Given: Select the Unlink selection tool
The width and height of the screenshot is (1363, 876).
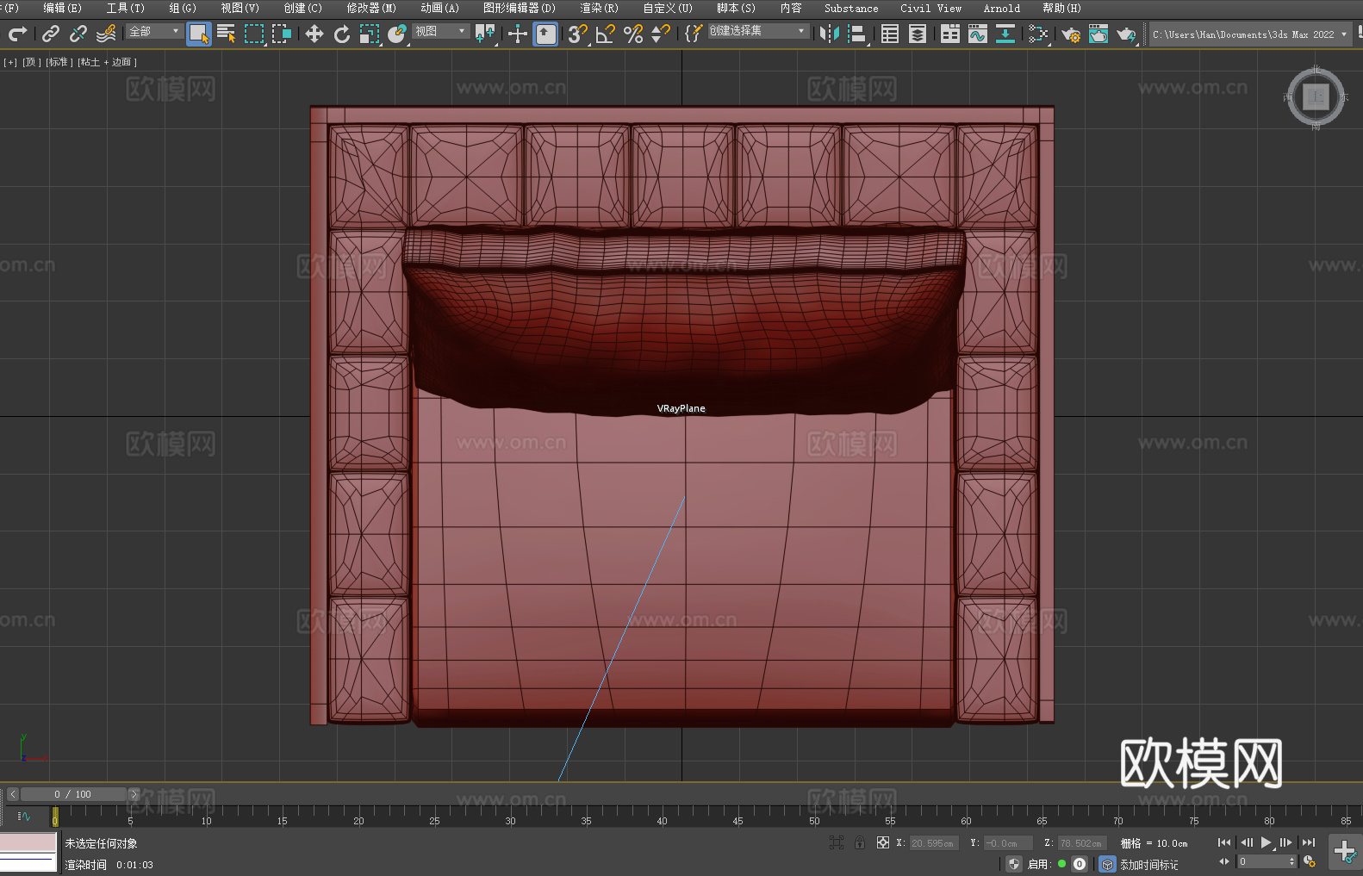Looking at the screenshot, I should 78,34.
